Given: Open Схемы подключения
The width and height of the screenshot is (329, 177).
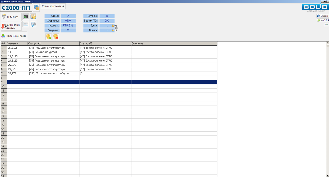Looking at the screenshot, I should click(x=53, y=6).
